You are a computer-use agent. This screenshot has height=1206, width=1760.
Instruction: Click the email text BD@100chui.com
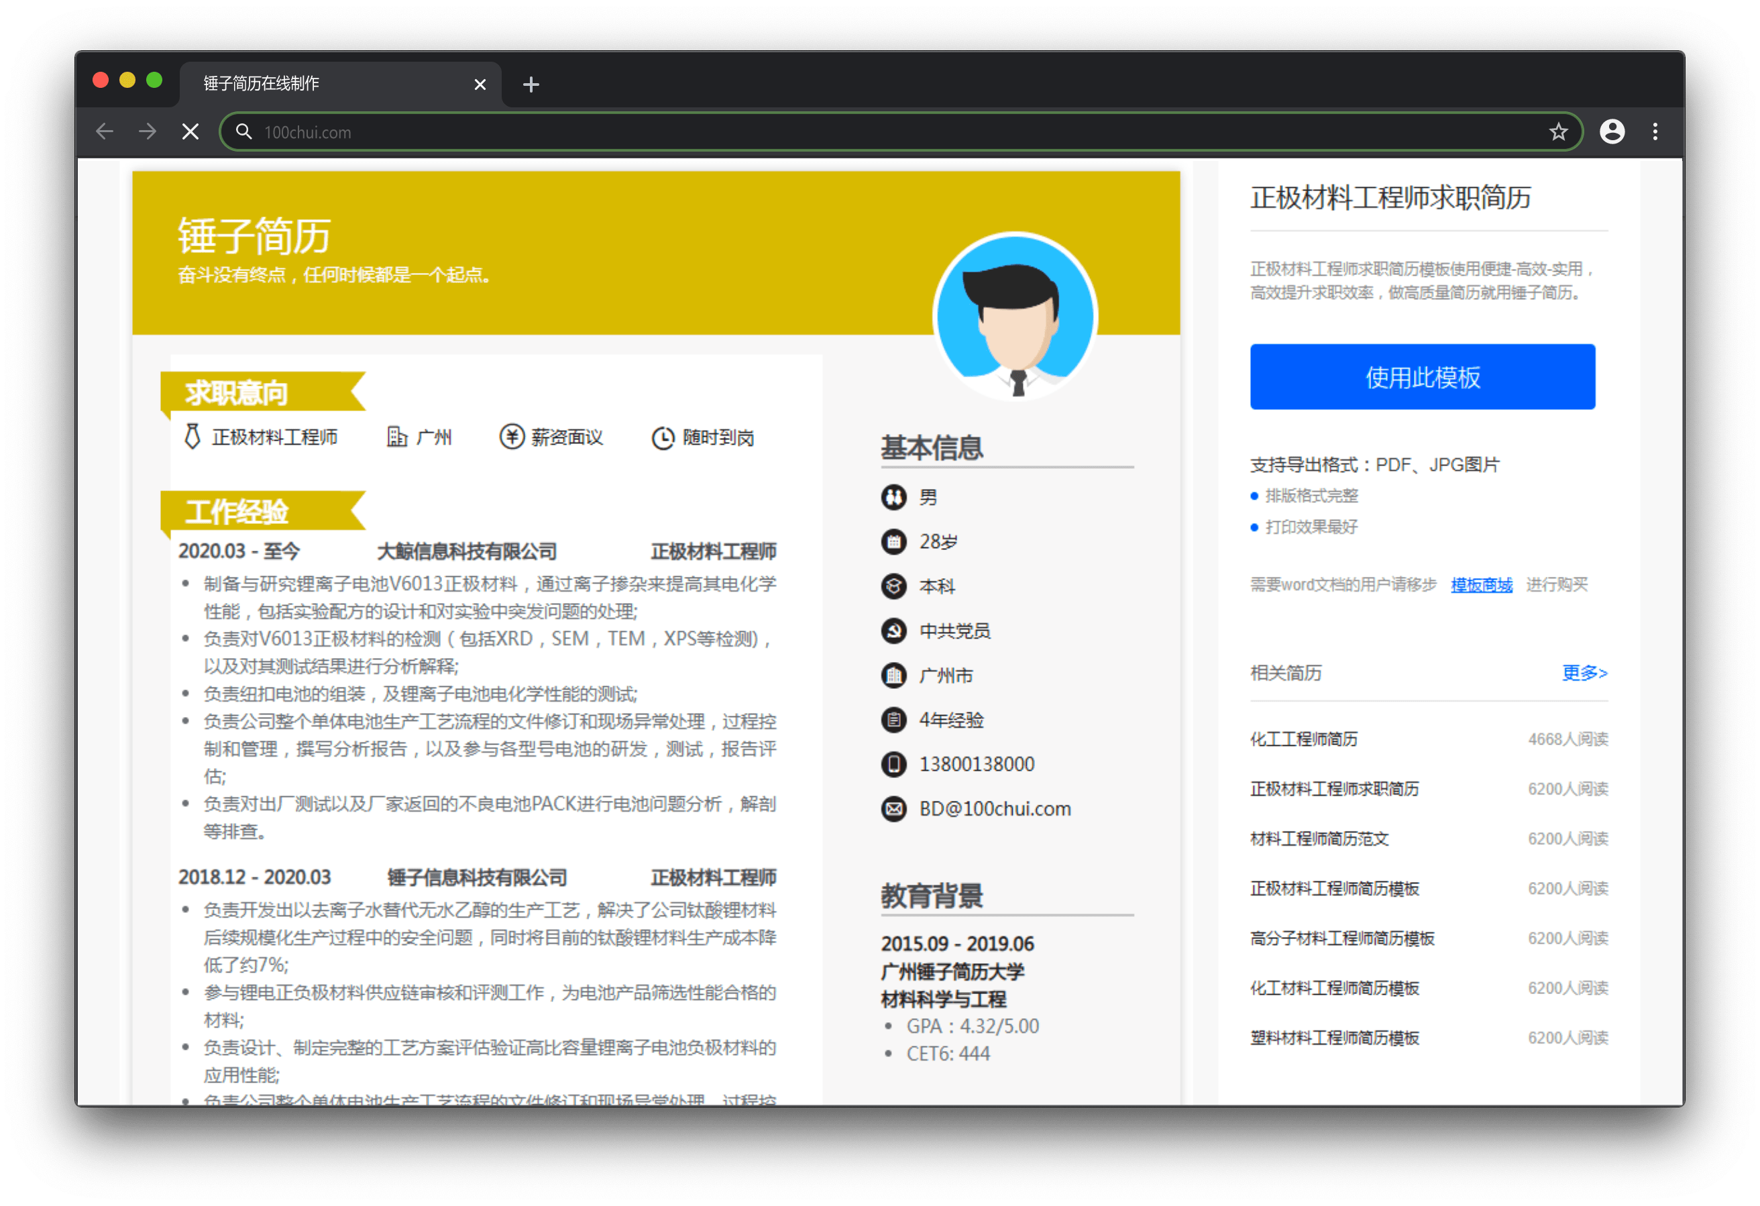click(995, 808)
